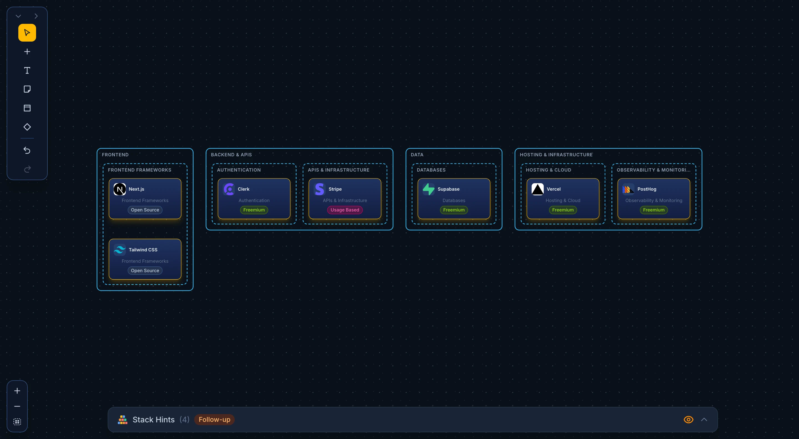Click Usage Based tag on Stripe card
799x439 pixels.
345,210
